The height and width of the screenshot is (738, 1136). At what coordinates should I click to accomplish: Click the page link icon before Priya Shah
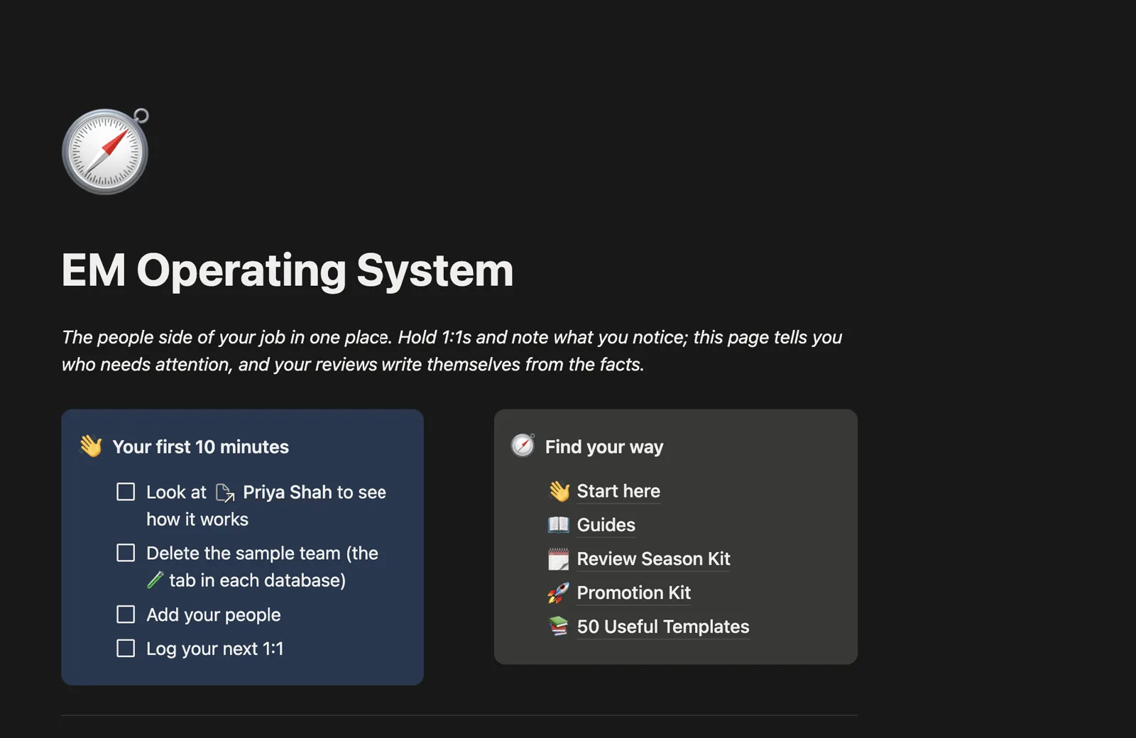coord(225,492)
